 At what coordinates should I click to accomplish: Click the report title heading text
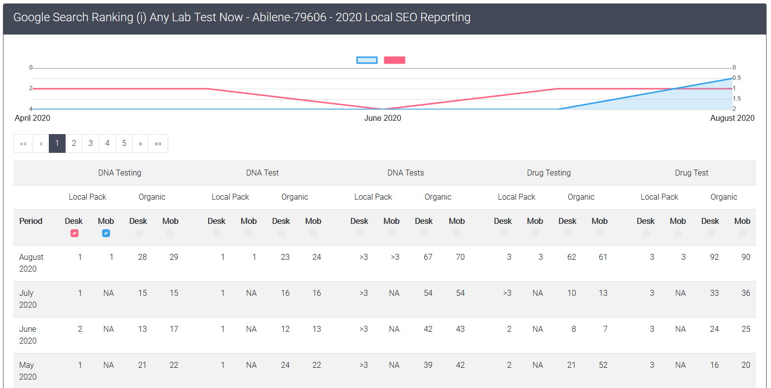point(242,17)
